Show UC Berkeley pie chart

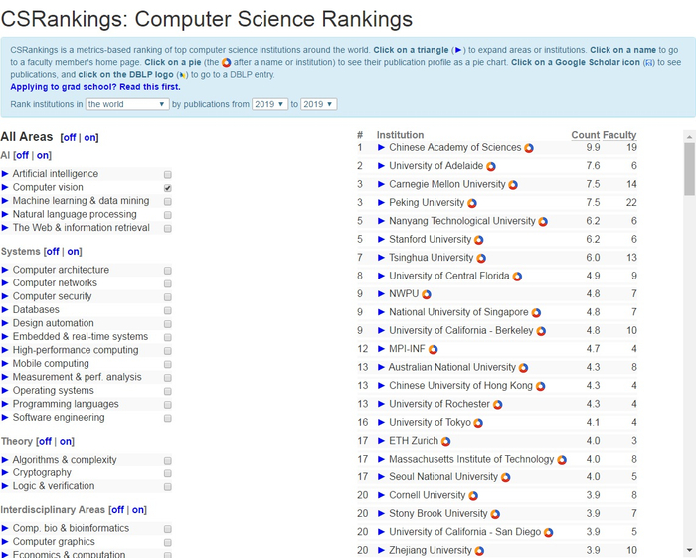541,331
